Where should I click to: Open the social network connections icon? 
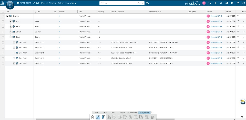click(x=227, y=3)
